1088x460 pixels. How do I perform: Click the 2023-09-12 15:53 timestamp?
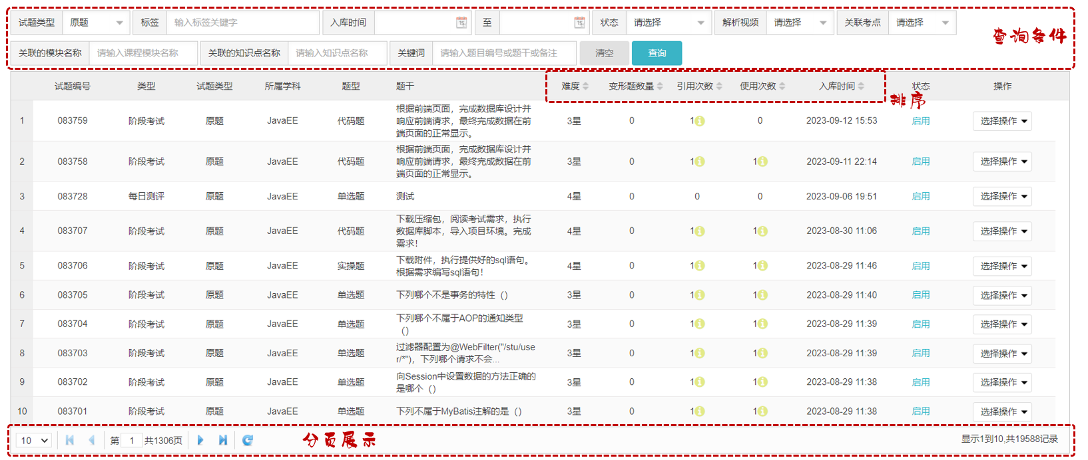tap(842, 121)
